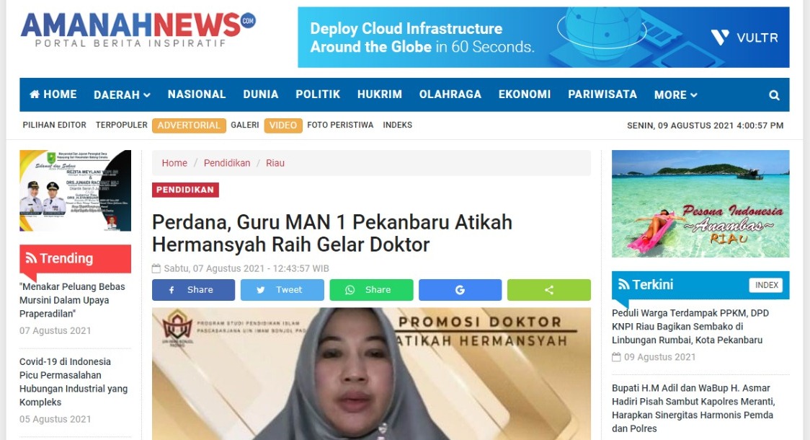The height and width of the screenshot is (440, 810).
Task: Open the OLAHRAGA menu section
Action: (450, 94)
